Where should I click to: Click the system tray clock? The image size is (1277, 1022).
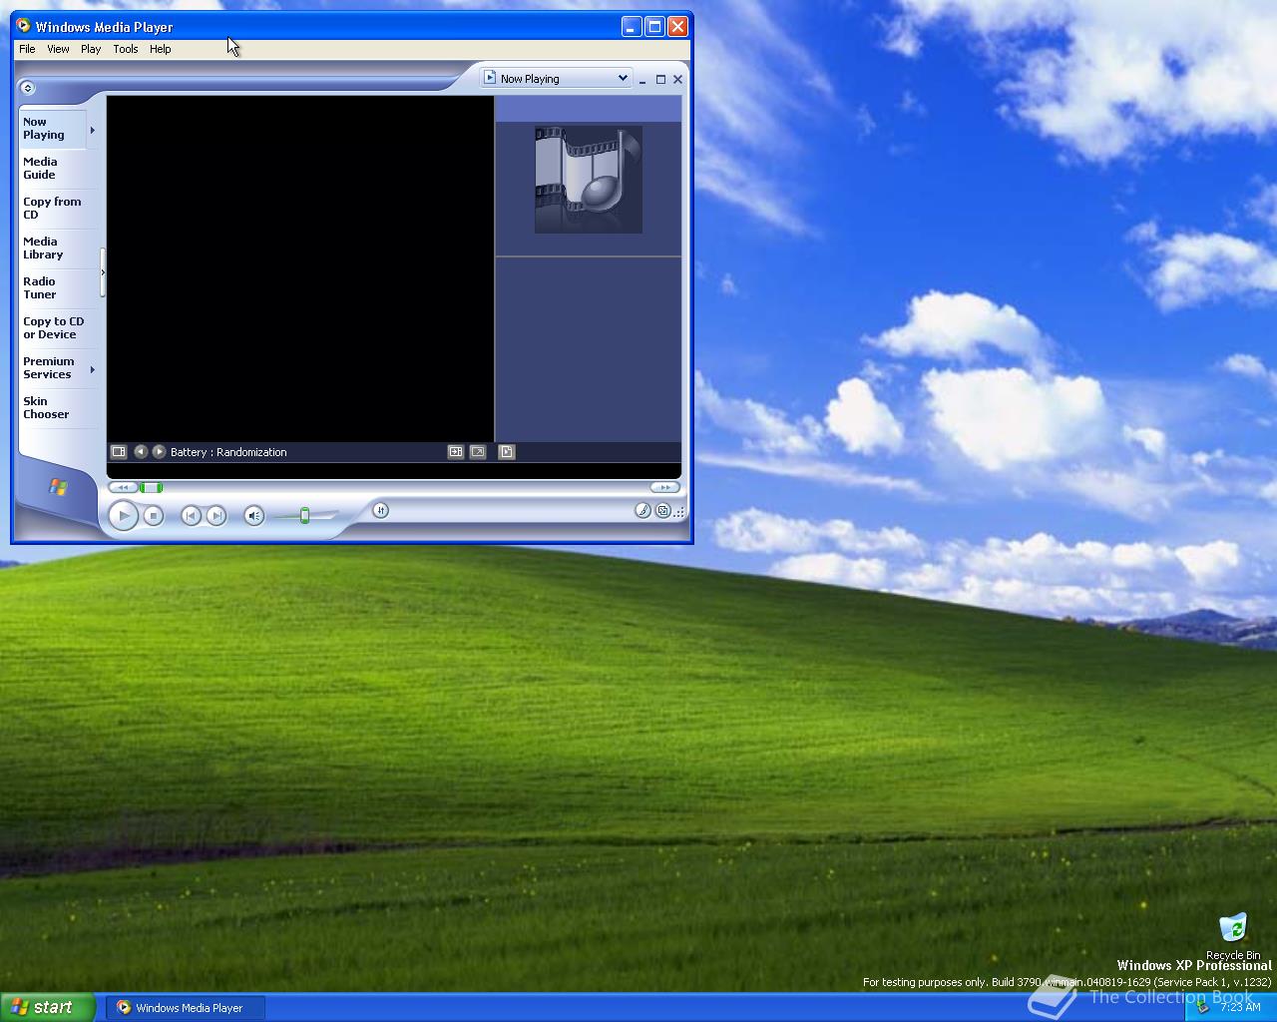tap(1240, 1007)
